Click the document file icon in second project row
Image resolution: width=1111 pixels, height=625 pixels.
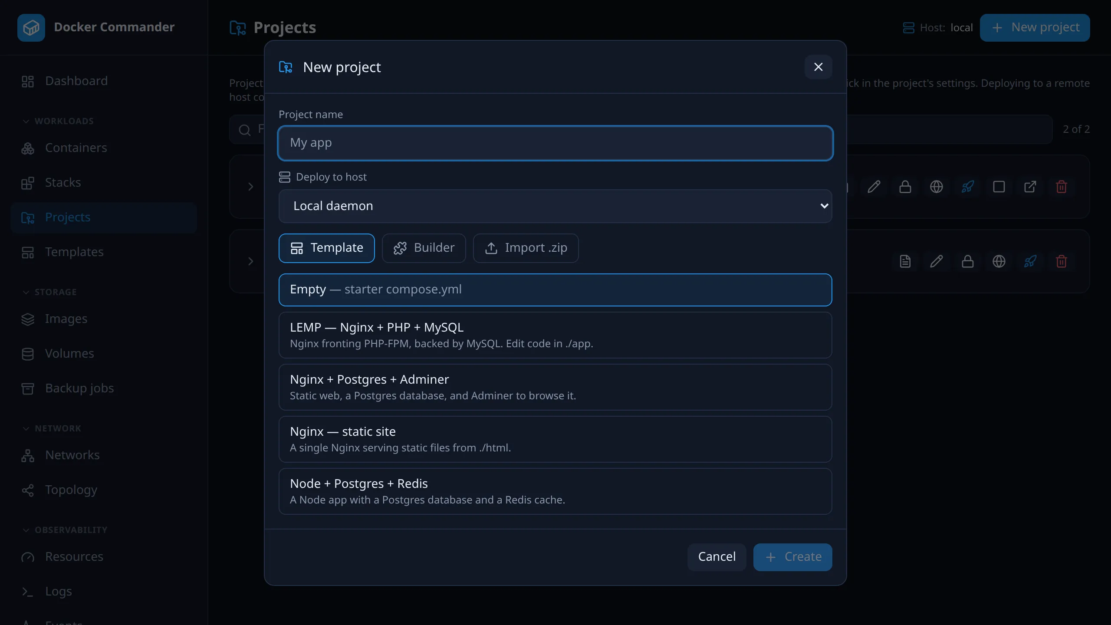[905, 262]
